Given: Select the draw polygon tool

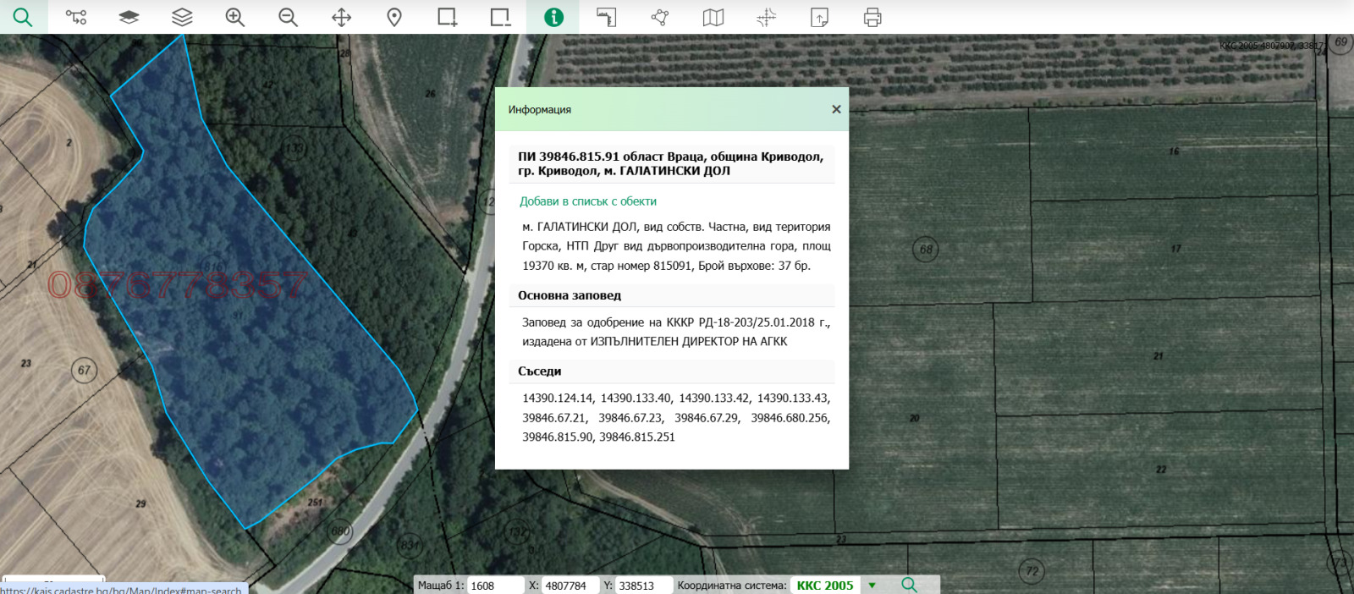Looking at the screenshot, I should coord(660,17).
